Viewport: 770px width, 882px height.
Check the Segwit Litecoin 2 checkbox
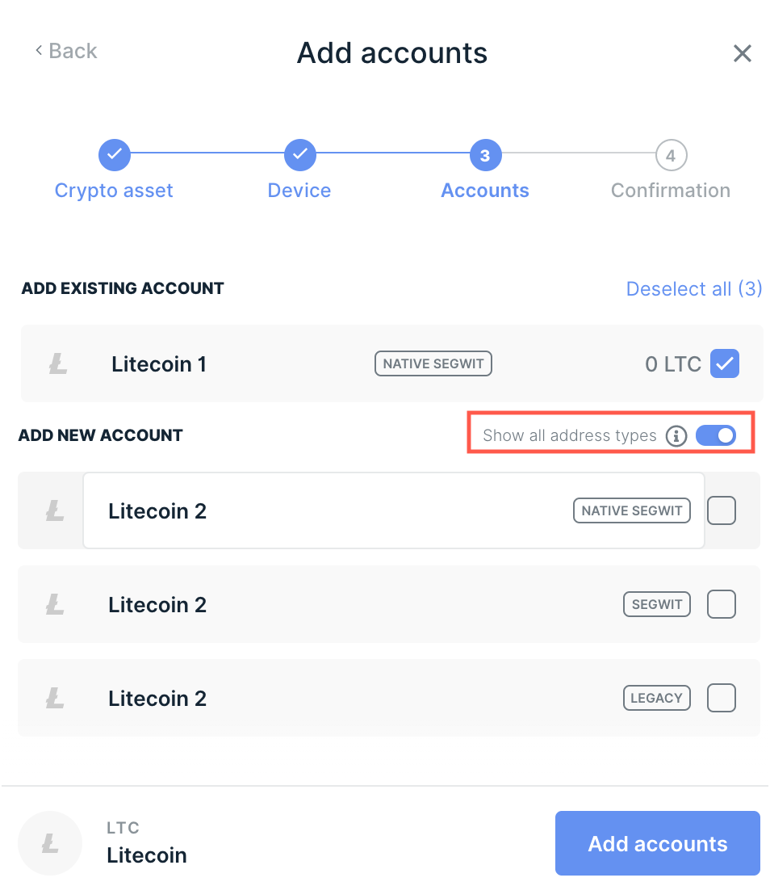click(x=721, y=604)
